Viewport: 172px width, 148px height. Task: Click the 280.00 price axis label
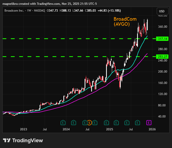pos(163,49)
